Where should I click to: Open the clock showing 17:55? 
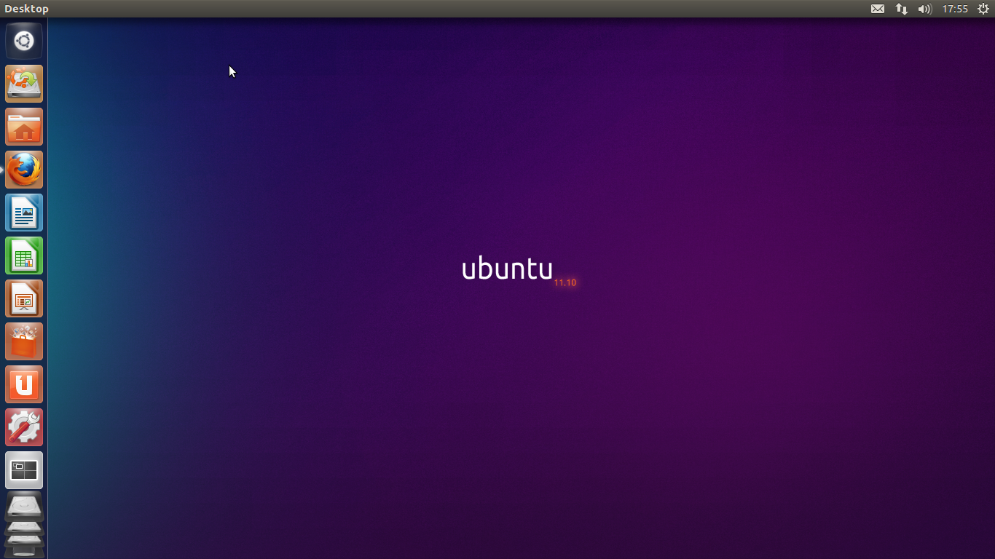[x=954, y=9]
